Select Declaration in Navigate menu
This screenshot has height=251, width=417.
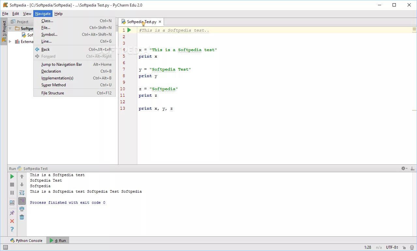[x=74, y=71]
